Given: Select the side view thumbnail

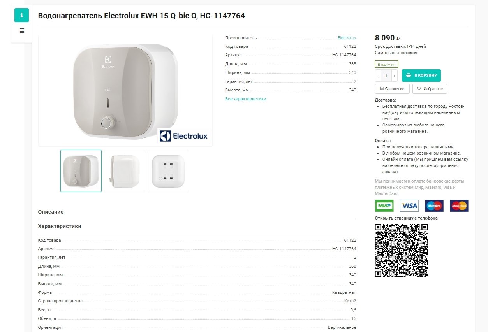Looking at the screenshot, I should 125,171.
